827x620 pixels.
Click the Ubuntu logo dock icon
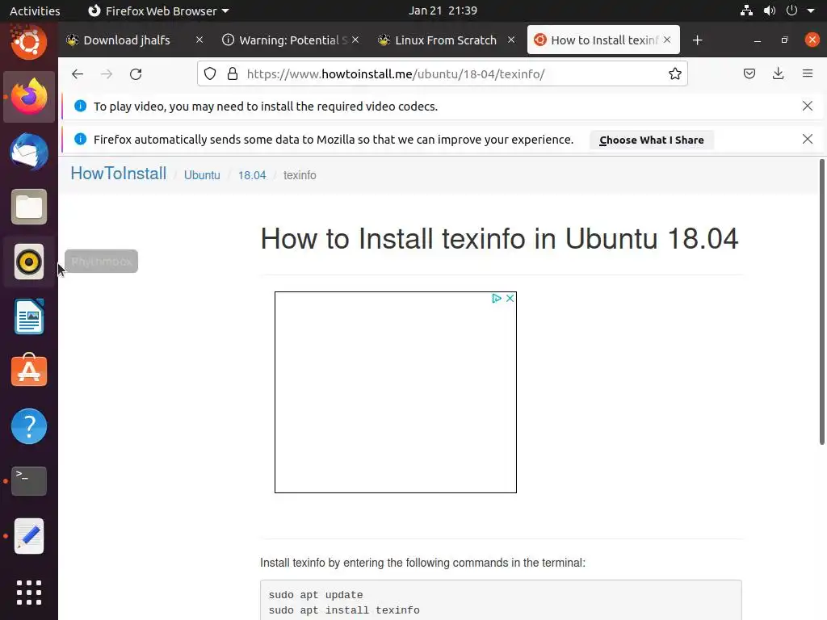29,42
